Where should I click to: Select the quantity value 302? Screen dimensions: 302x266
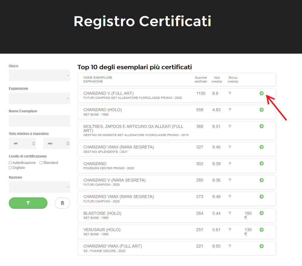pos(200,164)
